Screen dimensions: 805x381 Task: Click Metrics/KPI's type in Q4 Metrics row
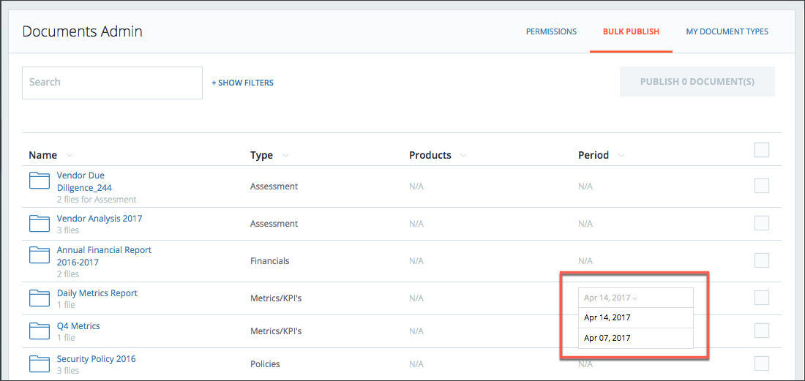[x=276, y=331]
